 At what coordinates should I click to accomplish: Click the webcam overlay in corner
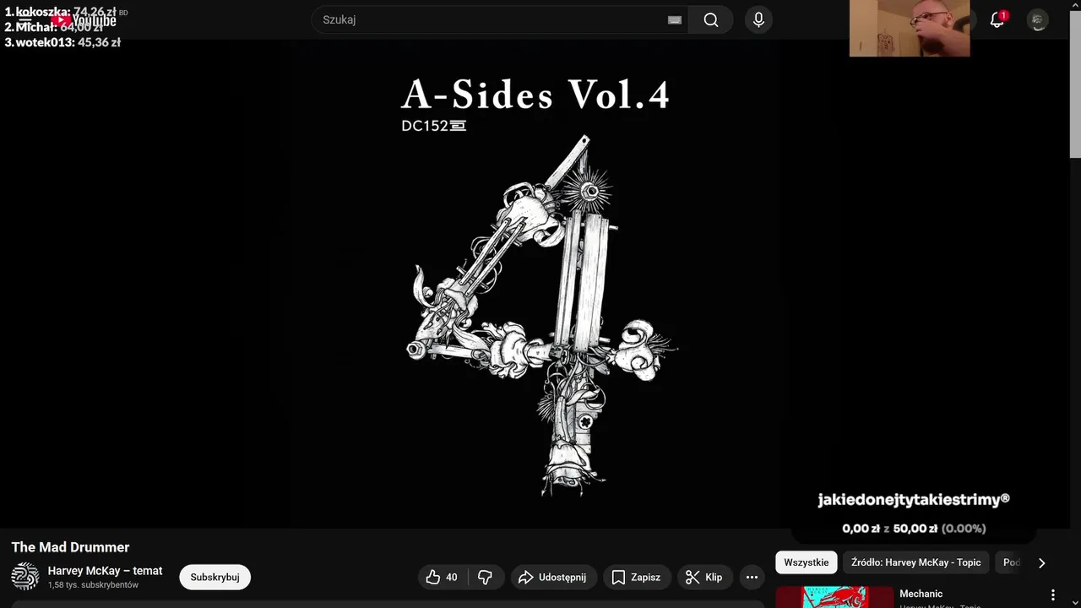click(910, 28)
